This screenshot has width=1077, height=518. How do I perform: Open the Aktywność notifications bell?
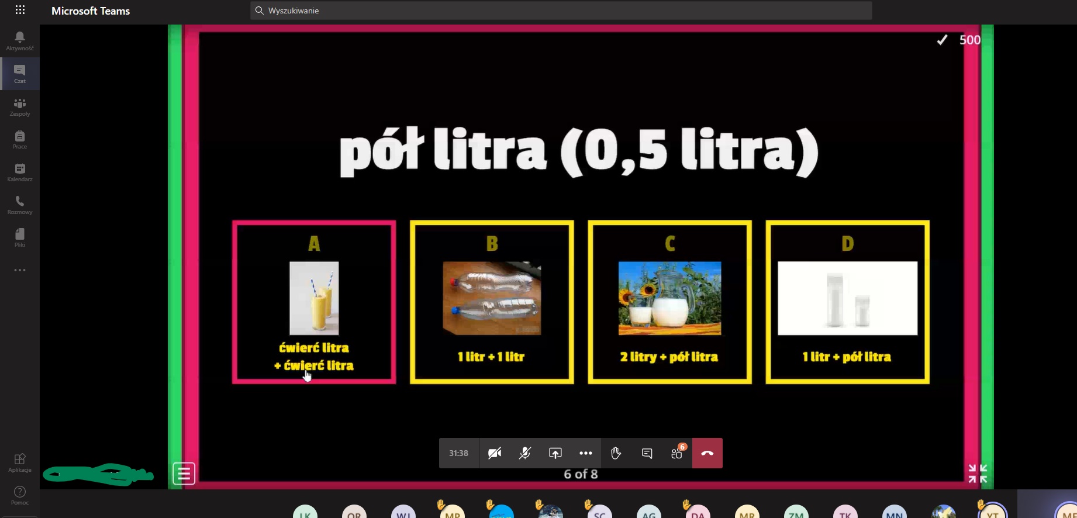pos(20,41)
